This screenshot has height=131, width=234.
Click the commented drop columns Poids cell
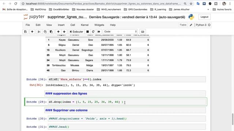pyautogui.click(x=127, y=119)
